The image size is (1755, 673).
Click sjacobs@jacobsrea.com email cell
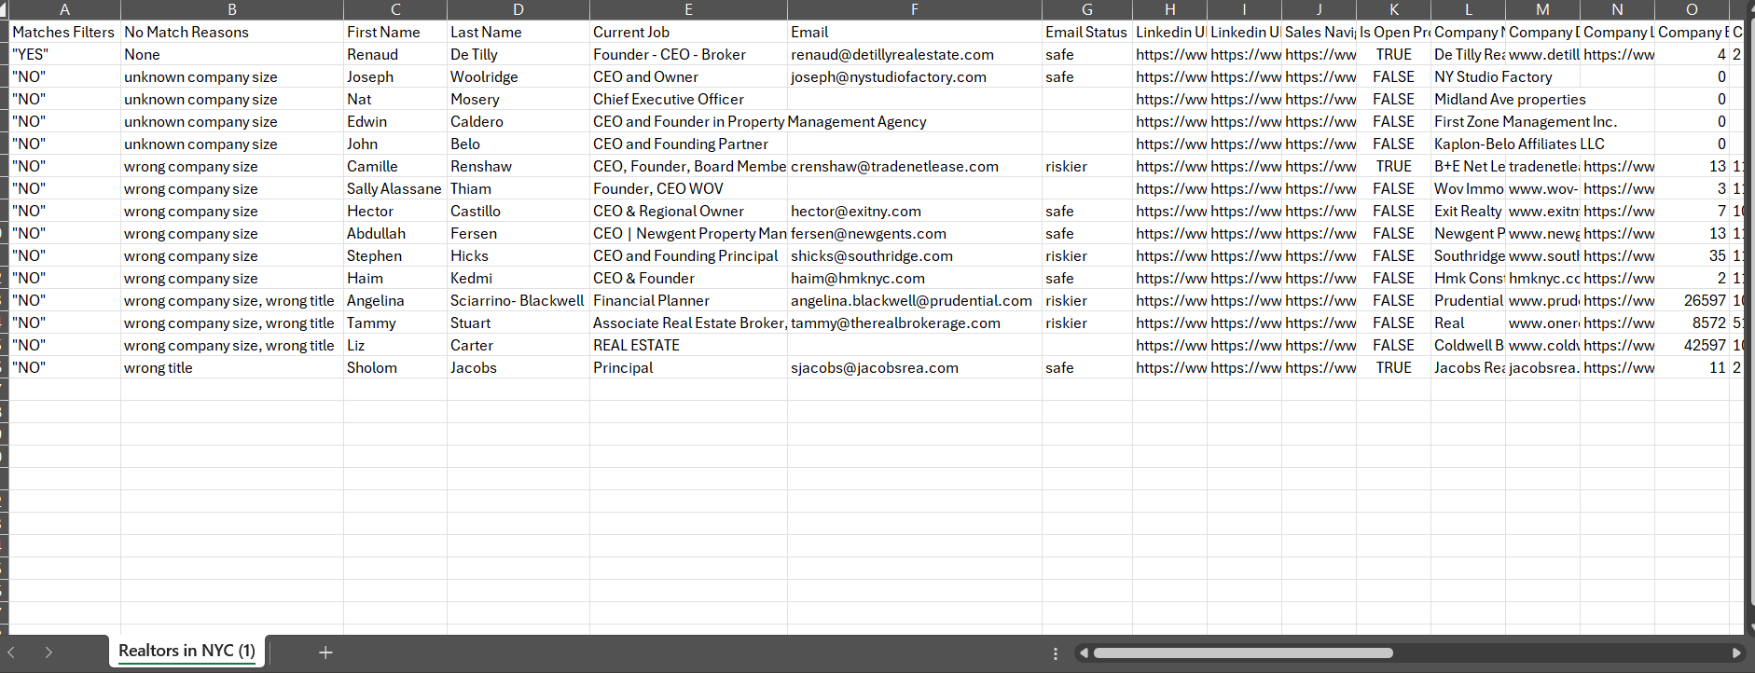coord(874,367)
